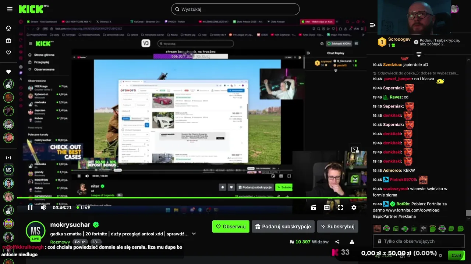Click the Kick logo
The width and height of the screenshot is (471, 264).
tap(31, 9)
